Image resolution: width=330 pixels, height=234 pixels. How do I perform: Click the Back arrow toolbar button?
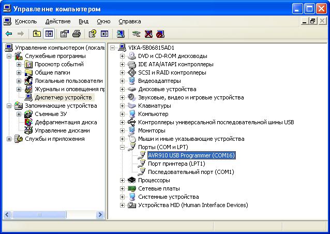coord(9,34)
